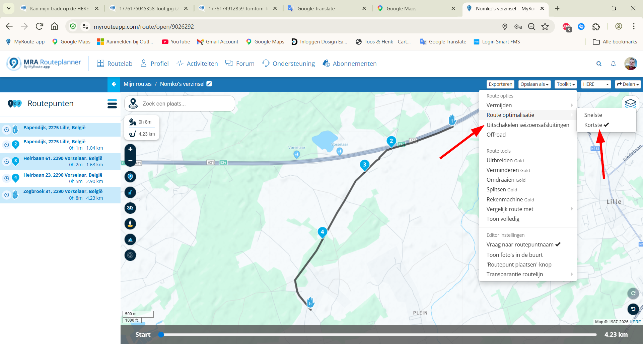Click the edit route name pencil icon
The width and height of the screenshot is (643, 344).
pyautogui.click(x=209, y=84)
